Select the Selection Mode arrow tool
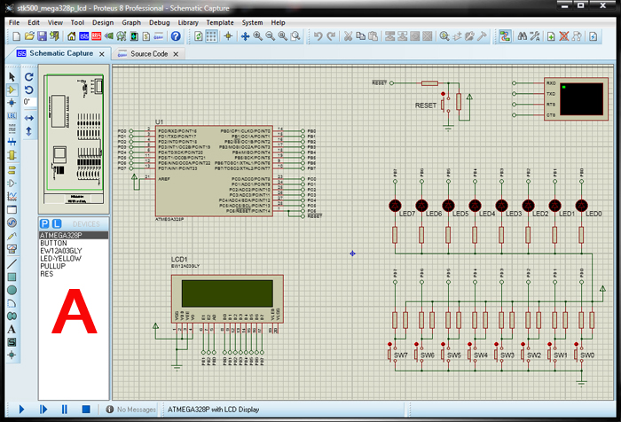This screenshot has width=621, height=422. (x=12, y=77)
